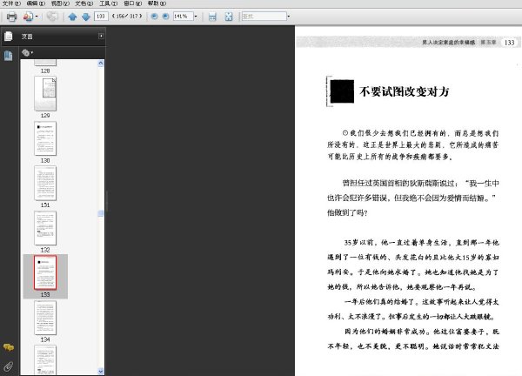This screenshot has height=376, width=522.
Task: Click the page number field showing 133
Action: [x=101, y=16]
